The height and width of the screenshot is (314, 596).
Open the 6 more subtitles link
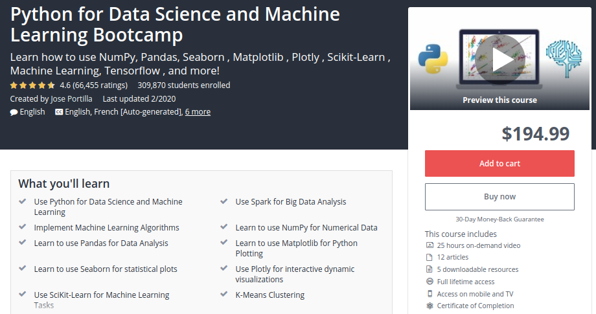pyautogui.click(x=198, y=112)
